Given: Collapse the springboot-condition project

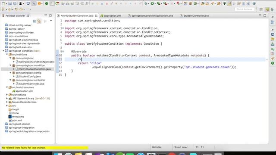Looking at the screenshot, I should tap(3, 51).
